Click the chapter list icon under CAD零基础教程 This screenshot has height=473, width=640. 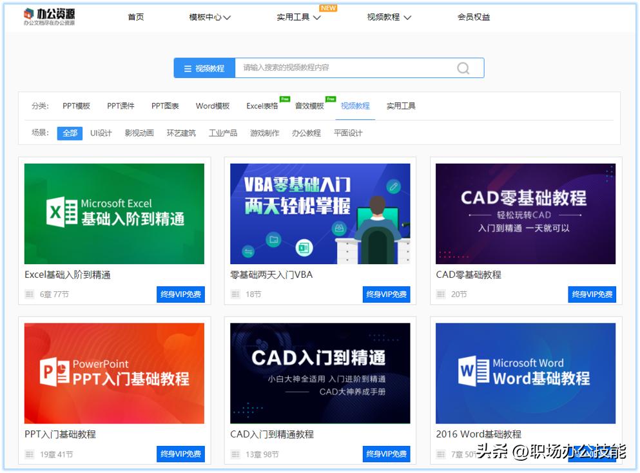(441, 294)
